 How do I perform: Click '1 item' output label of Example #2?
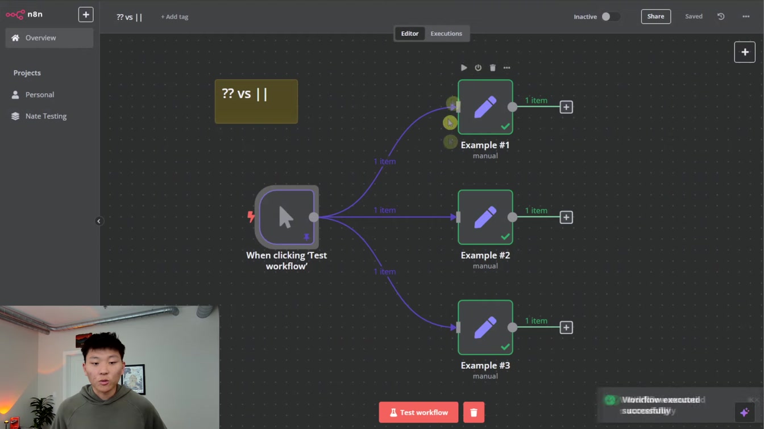(x=536, y=211)
